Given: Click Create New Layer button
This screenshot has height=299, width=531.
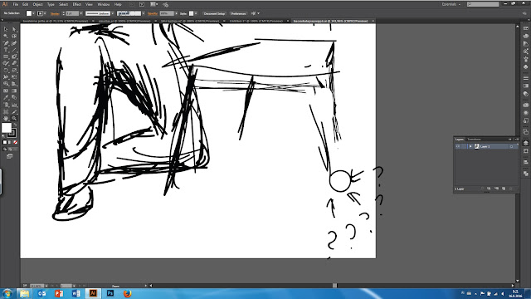Looking at the screenshot, I should coord(504,189).
